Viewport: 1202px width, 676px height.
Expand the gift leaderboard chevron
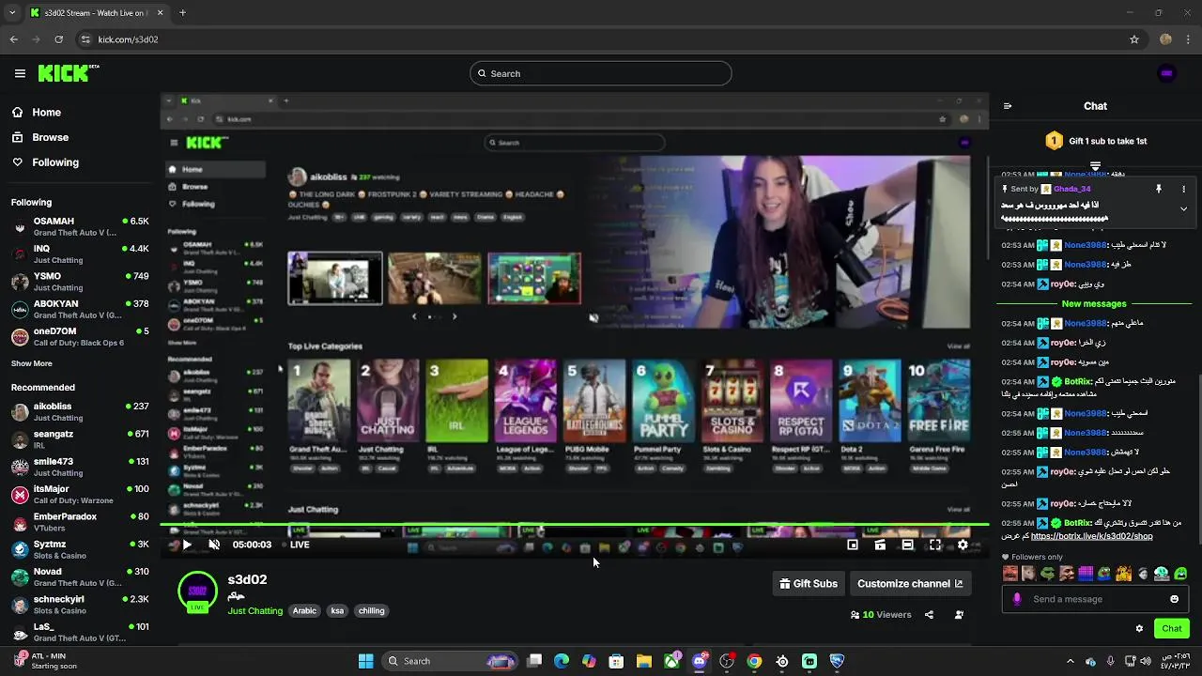(x=1095, y=166)
